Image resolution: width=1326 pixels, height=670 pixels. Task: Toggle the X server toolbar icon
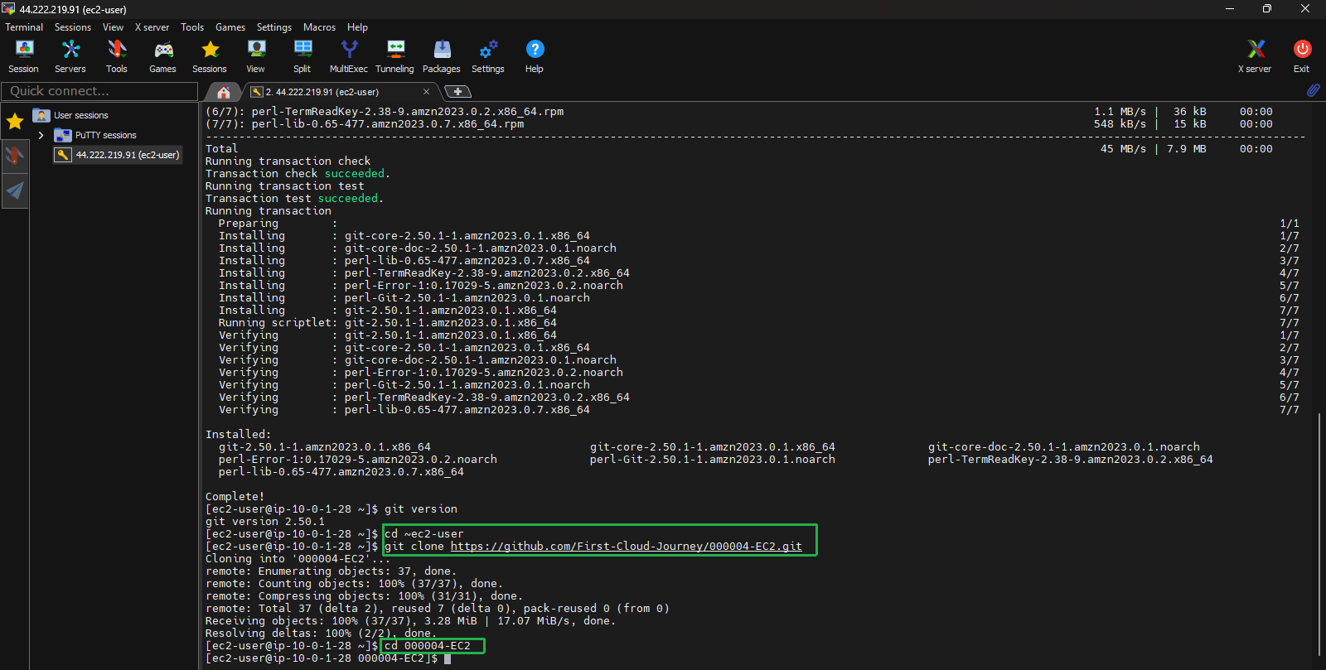click(x=1255, y=56)
